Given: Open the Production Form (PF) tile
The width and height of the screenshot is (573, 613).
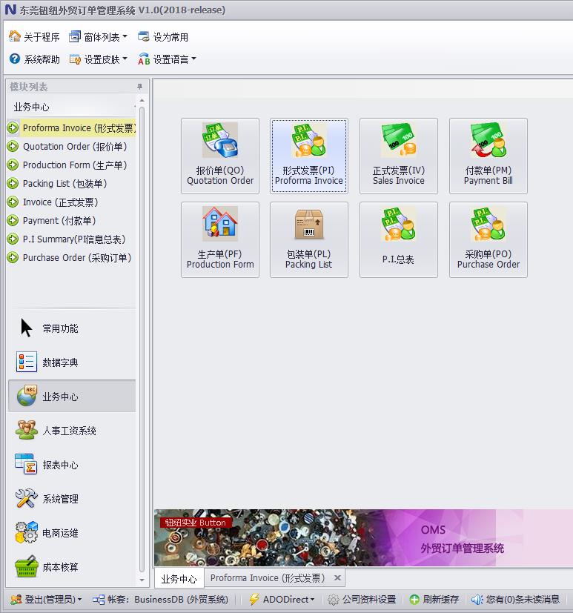Looking at the screenshot, I should point(220,239).
